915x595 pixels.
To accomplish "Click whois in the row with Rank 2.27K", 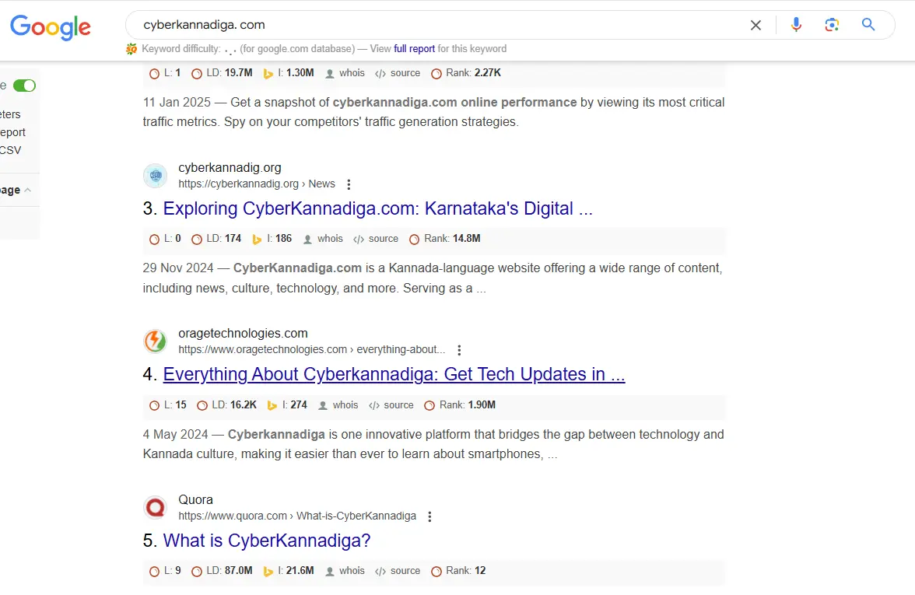I will point(345,73).
